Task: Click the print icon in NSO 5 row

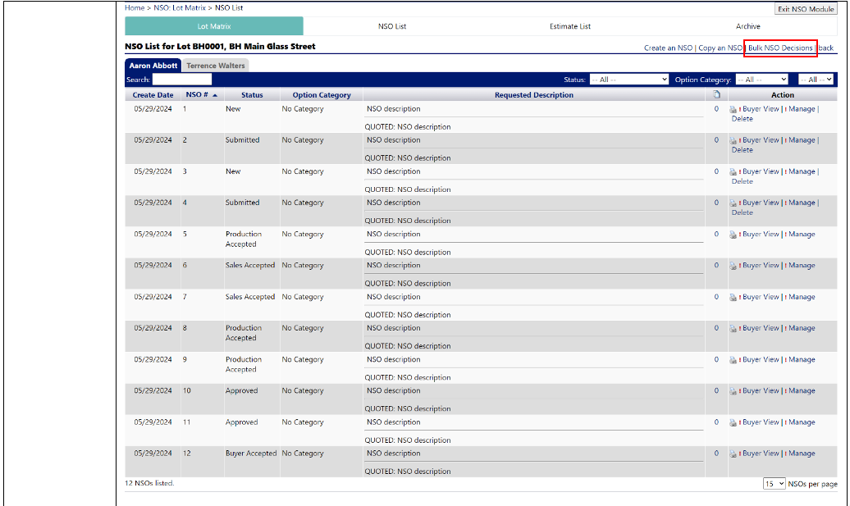Action: 733,235
